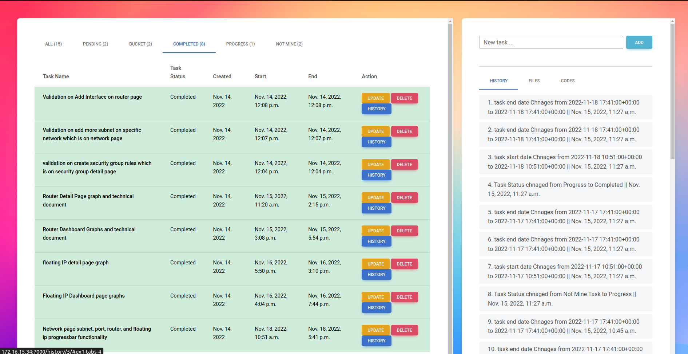Update the security group rules validation task

375,165
